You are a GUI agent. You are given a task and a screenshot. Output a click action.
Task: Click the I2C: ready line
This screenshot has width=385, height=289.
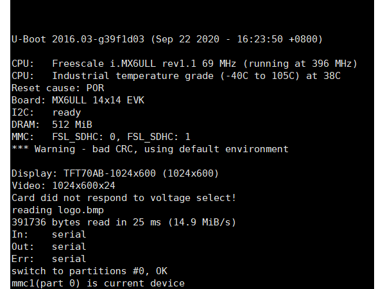48,112
